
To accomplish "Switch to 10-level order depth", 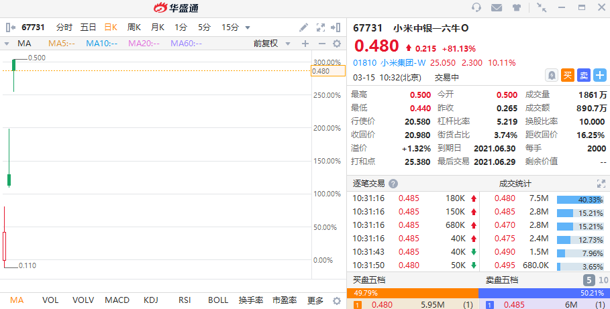I will [603, 280].
